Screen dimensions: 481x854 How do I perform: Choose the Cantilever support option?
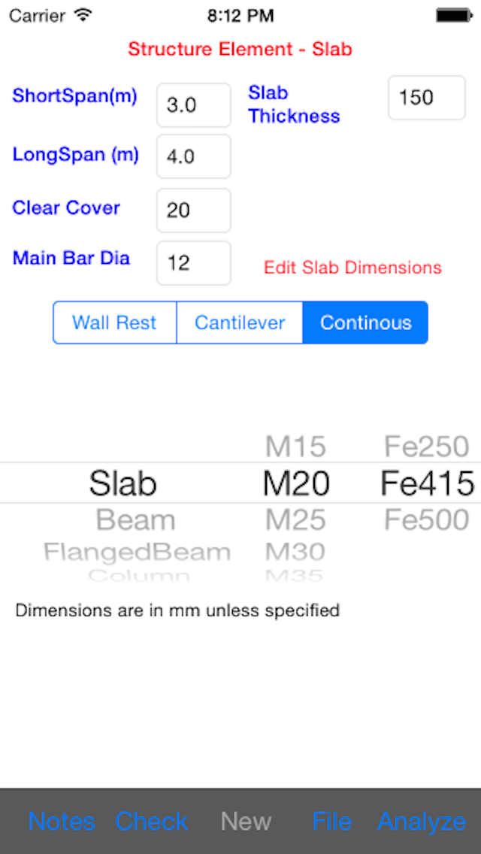240,323
